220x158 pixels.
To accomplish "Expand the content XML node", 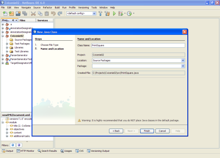I will point(7,133).
